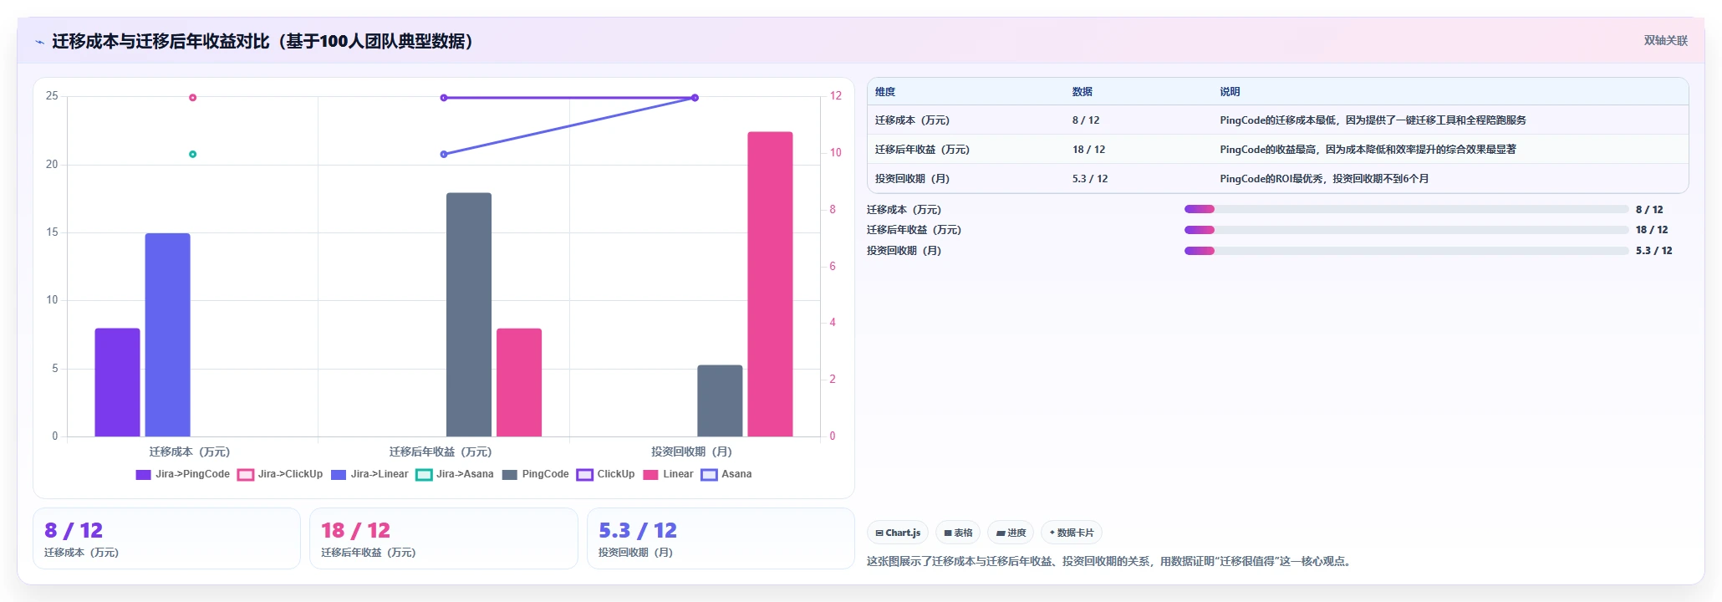Click the Chart.js tag chip

click(898, 533)
